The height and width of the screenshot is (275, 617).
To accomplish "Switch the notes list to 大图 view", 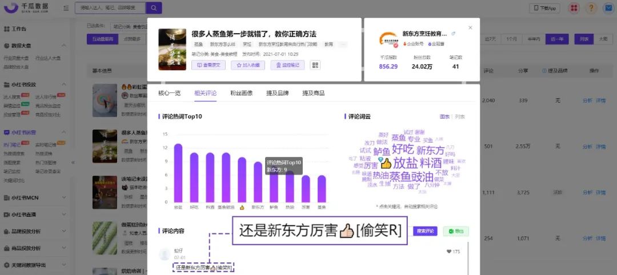I will pyautogui.click(x=603, y=39).
